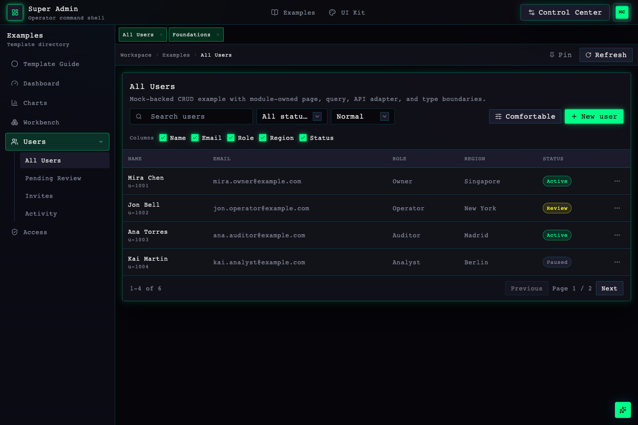Open row actions for Mira Chen

click(x=617, y=181)
